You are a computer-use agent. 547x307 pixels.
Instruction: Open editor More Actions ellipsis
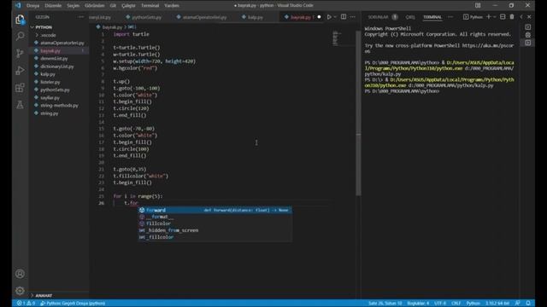point(353,17)
